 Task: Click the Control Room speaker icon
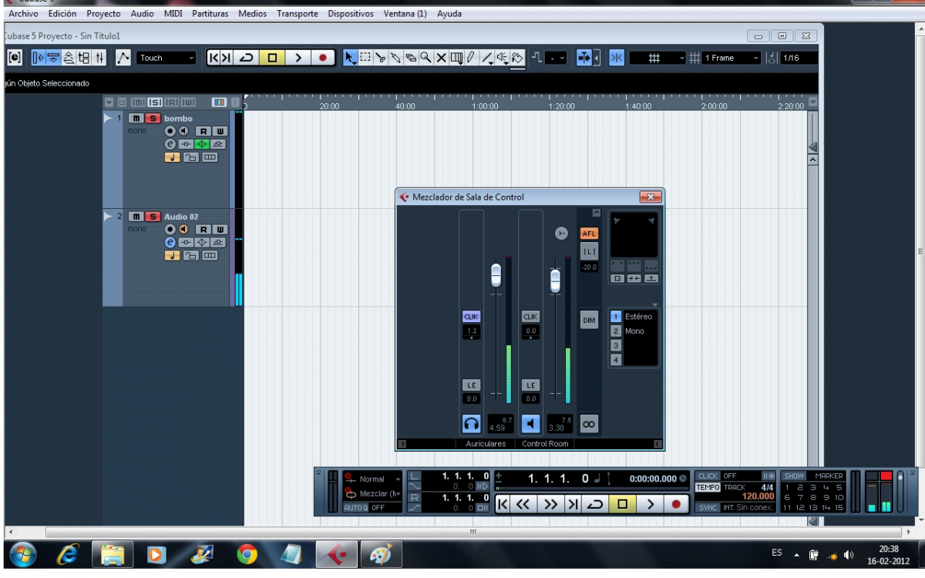(x=530, y=423)
